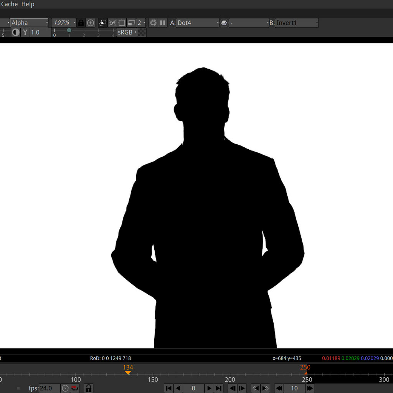Toggle the viewer sync lock icon
The width and height of the screenshot is (393, 393).
point(81,23)
